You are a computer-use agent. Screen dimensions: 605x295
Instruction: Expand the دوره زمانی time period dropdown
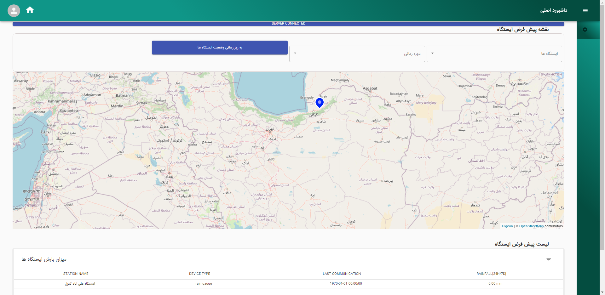coord(357,54)
